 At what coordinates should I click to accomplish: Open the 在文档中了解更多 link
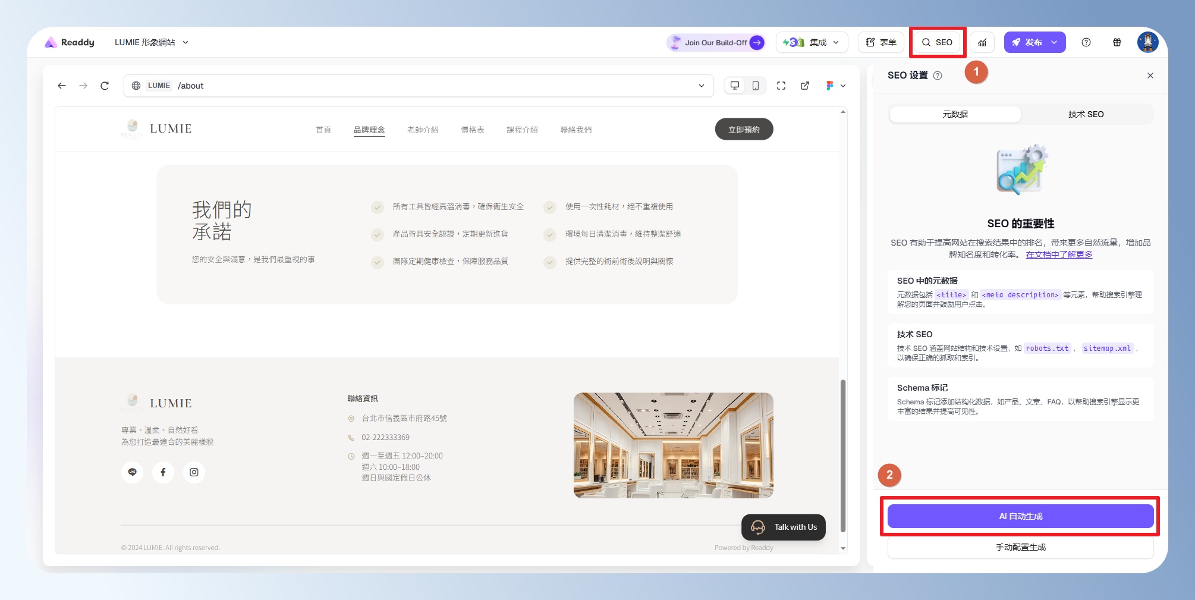[x=1059, y=255]
